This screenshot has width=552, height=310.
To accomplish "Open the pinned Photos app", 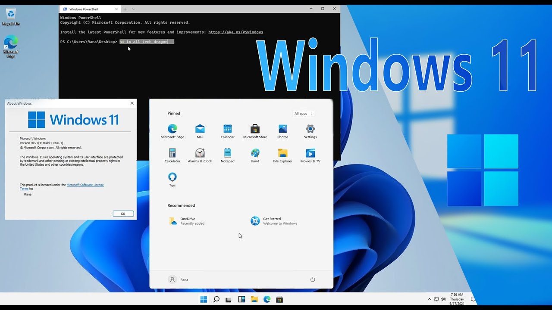I will pyautogui.click(x=282, y=131).
